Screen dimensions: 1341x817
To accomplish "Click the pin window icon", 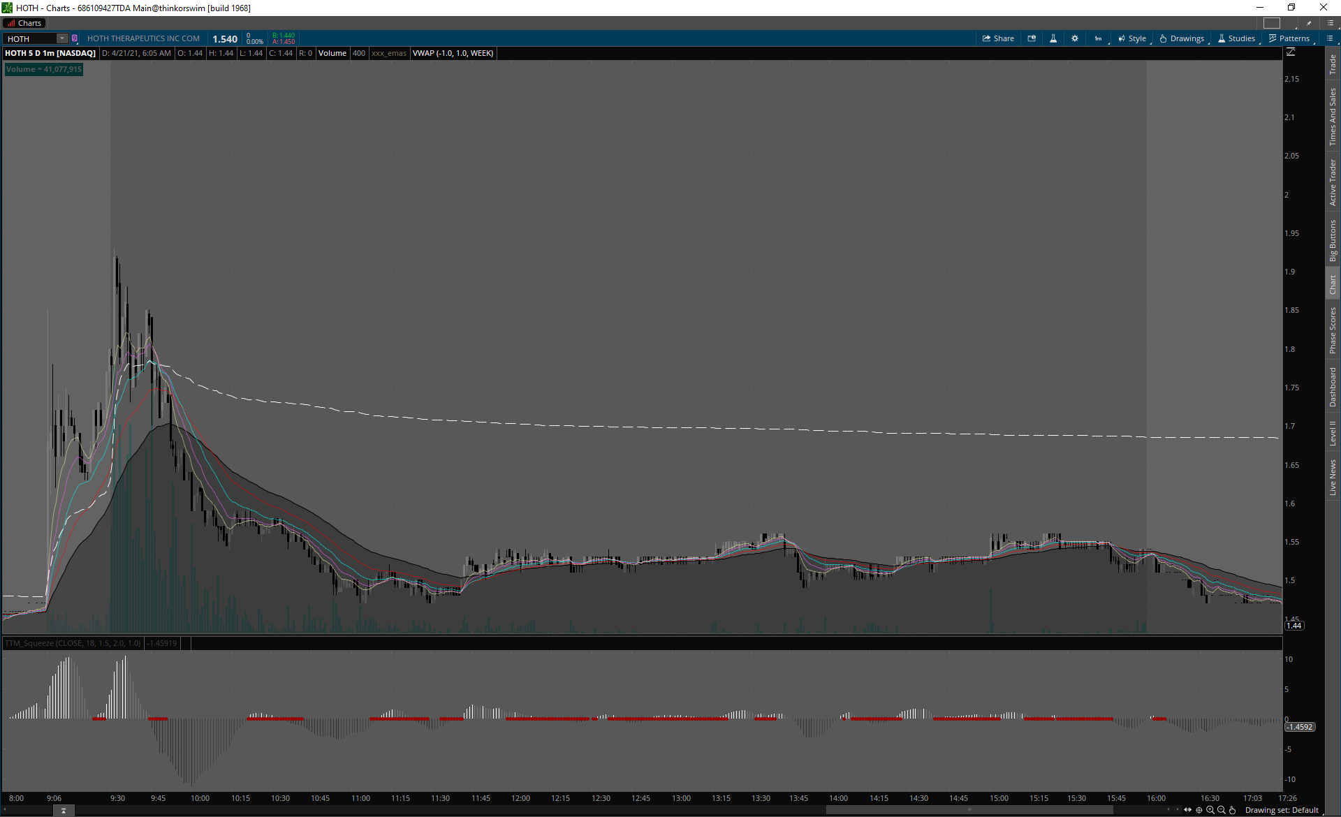I will pos(1309,23).
